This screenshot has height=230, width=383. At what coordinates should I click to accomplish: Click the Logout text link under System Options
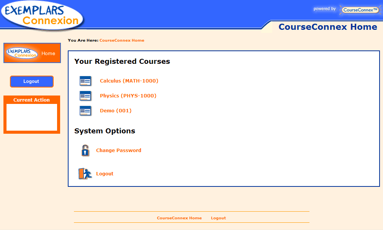(105, 174)
